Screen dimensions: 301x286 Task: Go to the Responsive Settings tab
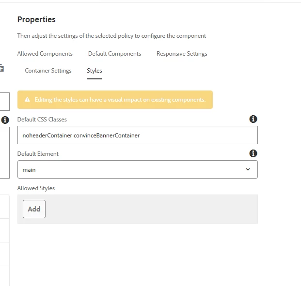pyautogui.click(x=182, y=54)
